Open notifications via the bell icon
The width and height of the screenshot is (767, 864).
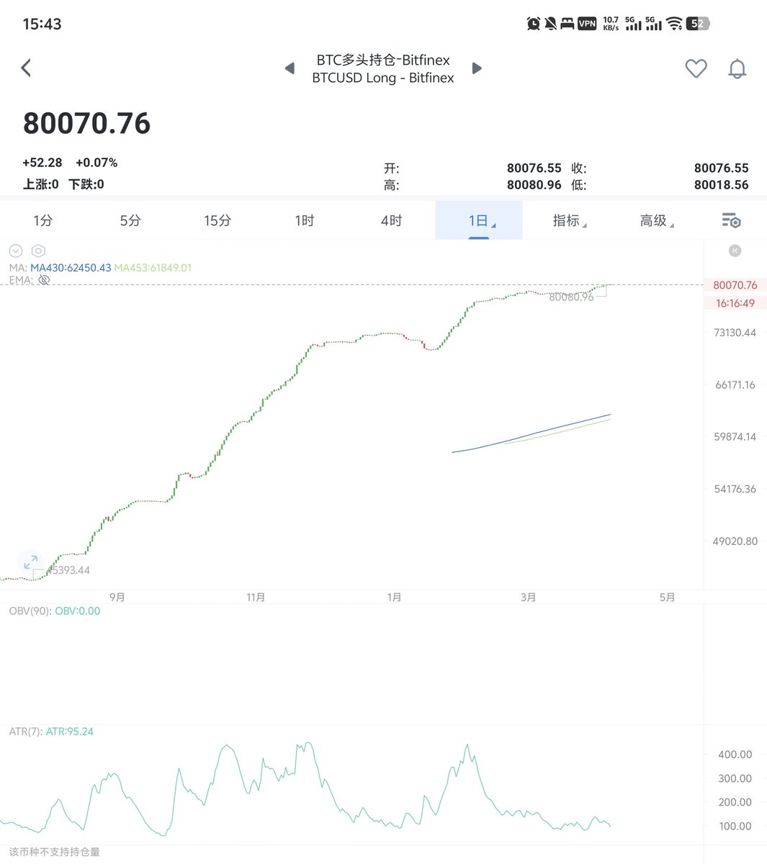(737, 68)
